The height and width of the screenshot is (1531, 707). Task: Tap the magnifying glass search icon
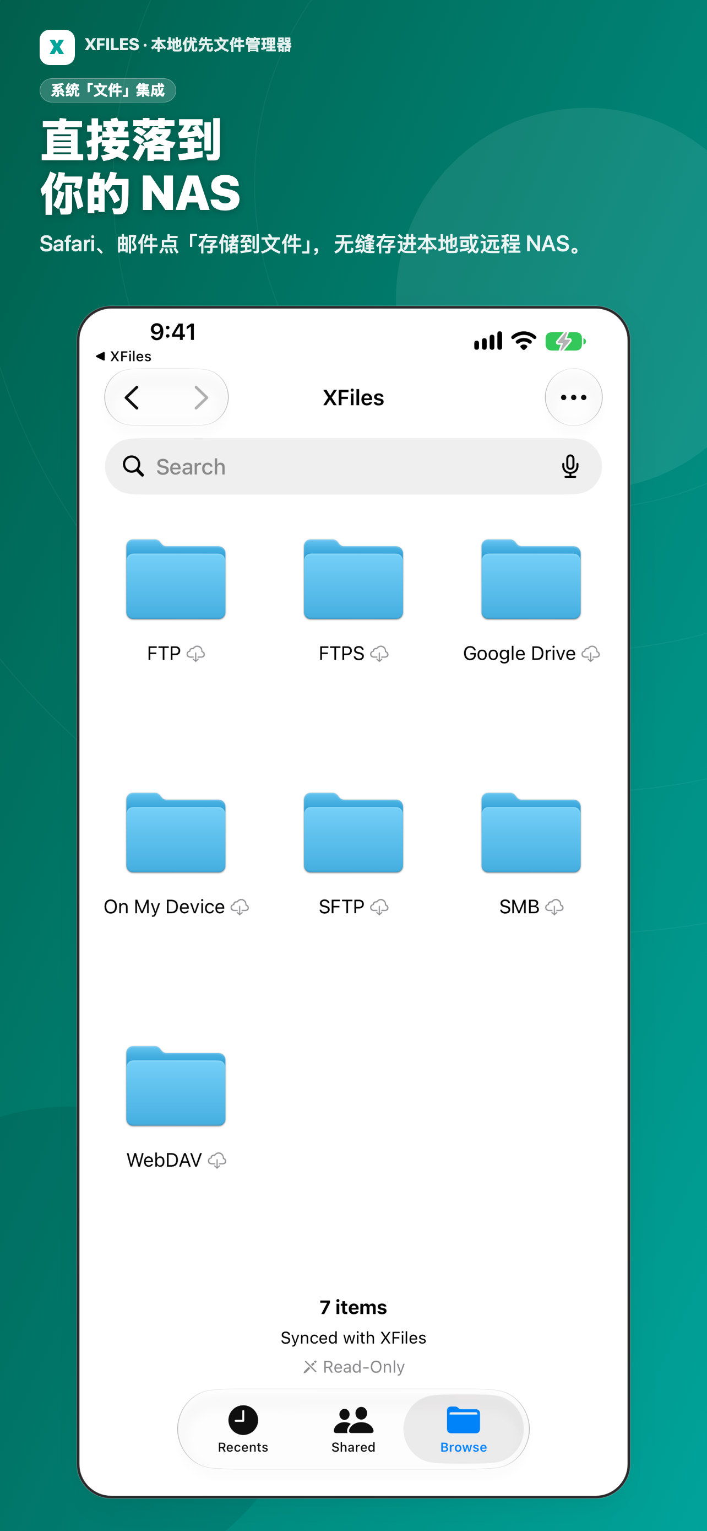134,467
